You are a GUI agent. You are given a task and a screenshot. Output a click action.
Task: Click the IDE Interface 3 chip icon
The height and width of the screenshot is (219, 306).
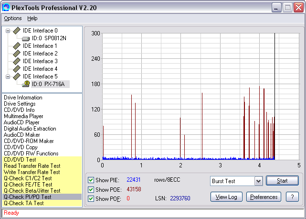click(x=17, y=61)
